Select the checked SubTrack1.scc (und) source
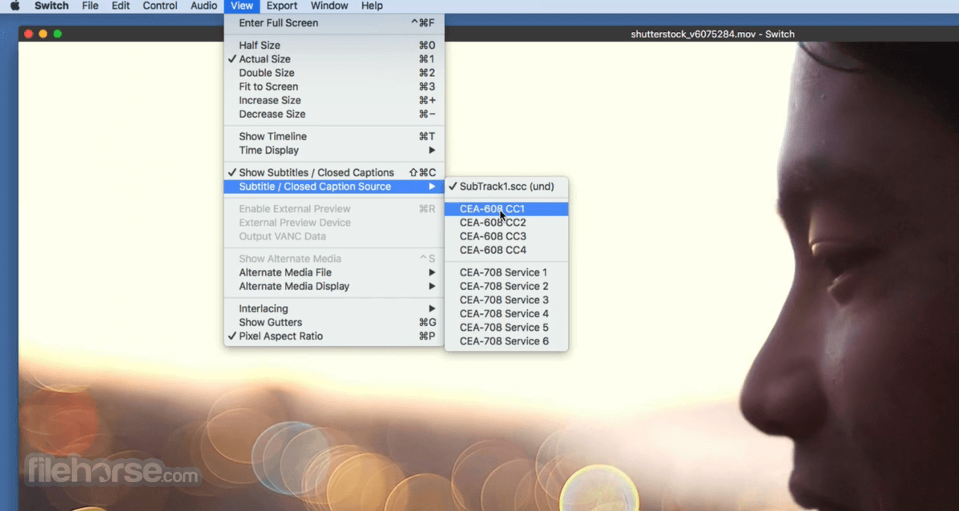This screenshot has height=511, width=959. (506, 187)
